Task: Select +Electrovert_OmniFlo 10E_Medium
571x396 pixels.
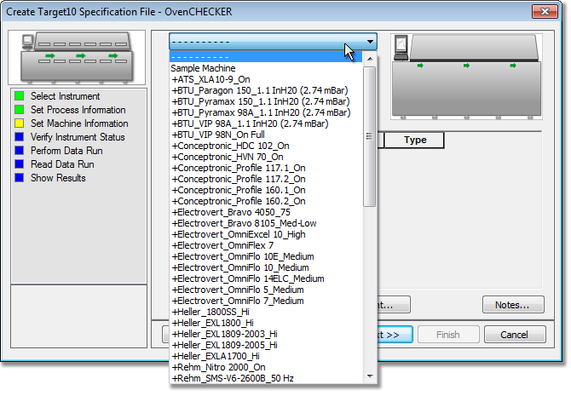Action: [266, 256]
